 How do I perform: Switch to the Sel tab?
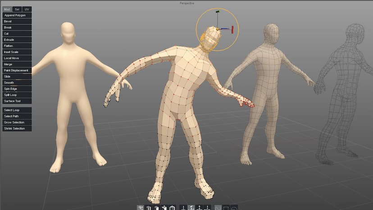click(17, 9)
